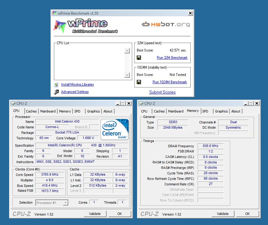The width and height of the screenshot is (268, 225).
Task: Click the hwbot.org logo
Action: pyautogui.click(x=166, y=24)
